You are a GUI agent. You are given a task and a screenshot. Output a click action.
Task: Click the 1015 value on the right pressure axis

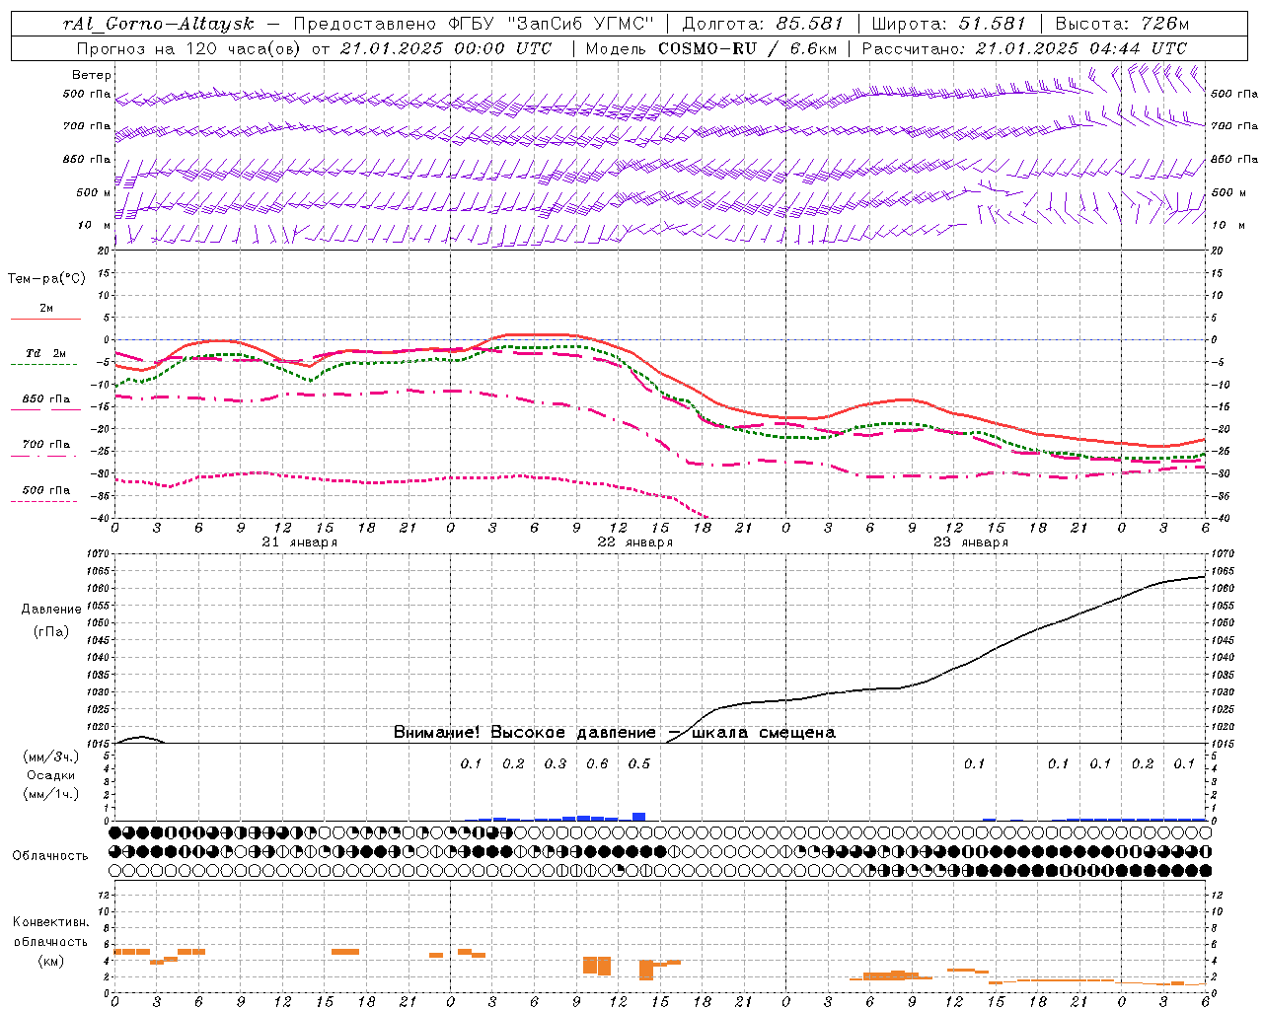(x=1222, y=744)
